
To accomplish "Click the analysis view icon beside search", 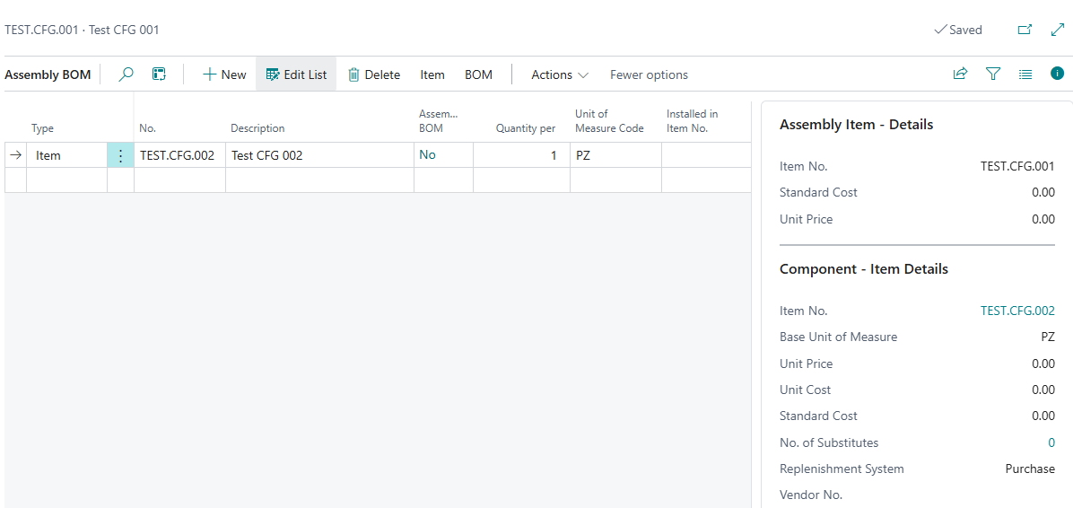I will click(x=159, y=74).
